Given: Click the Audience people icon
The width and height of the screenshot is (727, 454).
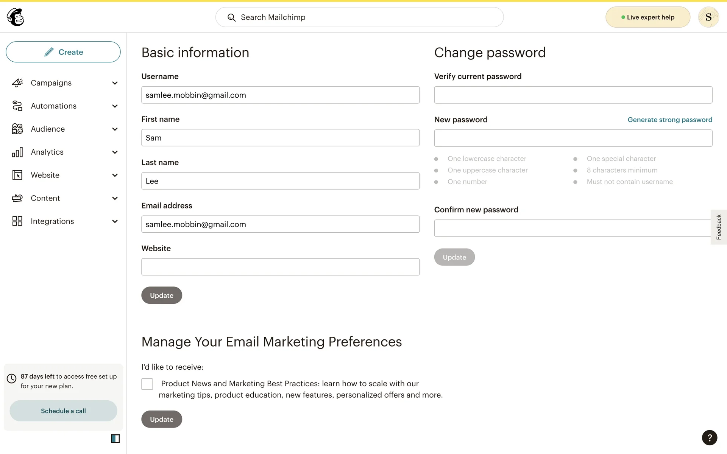Looking at the screenshot, I should (x=17, y=129).
